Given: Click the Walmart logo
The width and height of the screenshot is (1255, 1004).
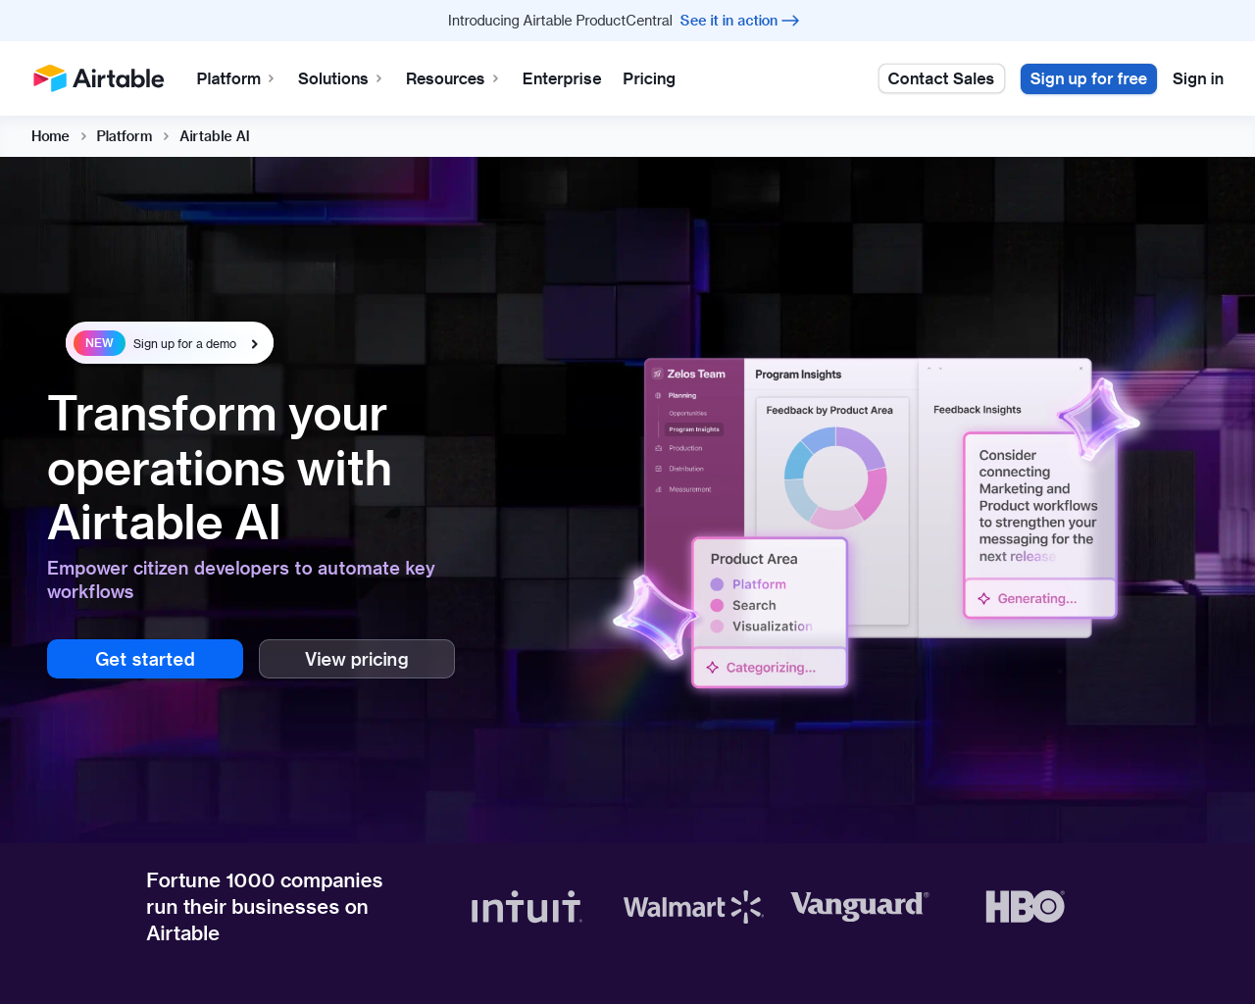Looking at the screenshot, I should tap(693, 907).
